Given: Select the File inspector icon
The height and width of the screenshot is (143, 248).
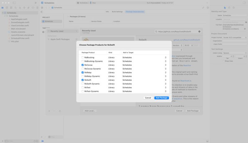Looking at the screenshot, I should (225, 8).
